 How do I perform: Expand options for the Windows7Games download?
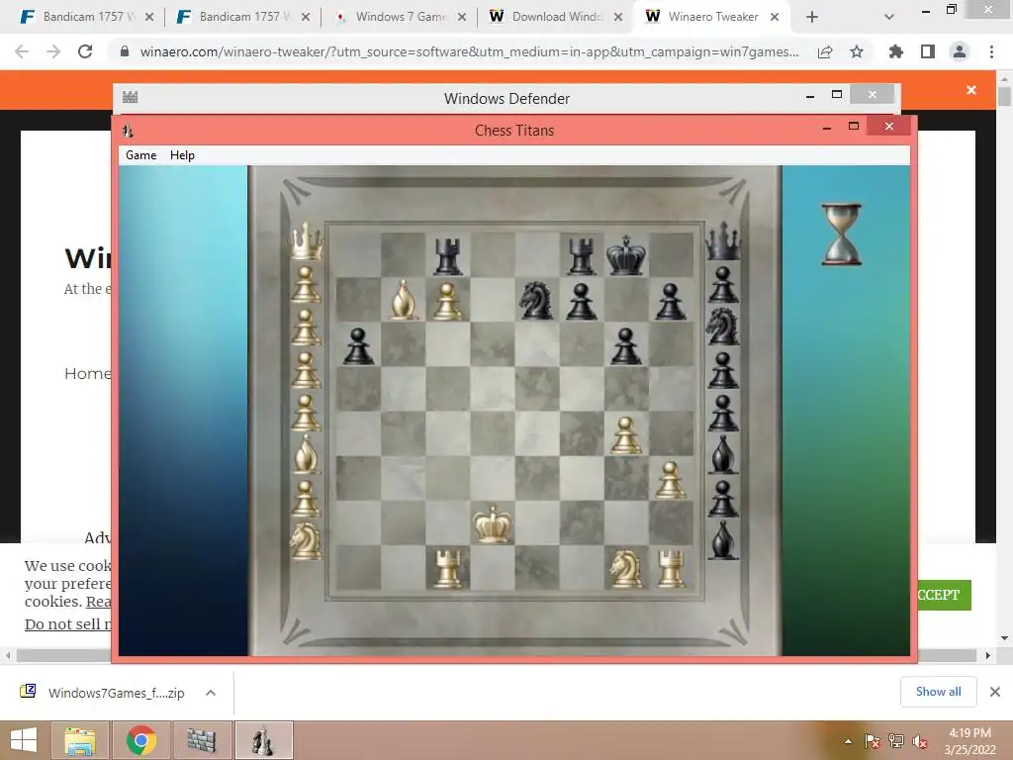pos(211,693)
